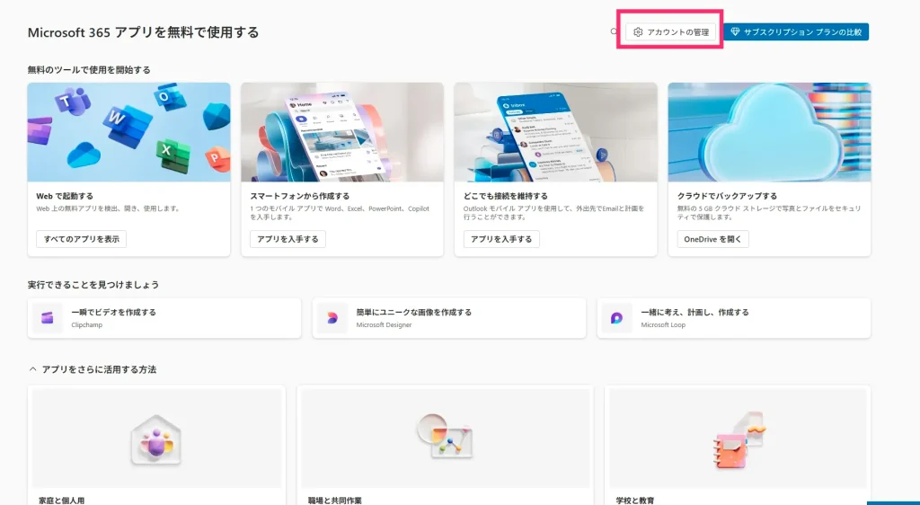Open the 学校と教育 card illustration

tap(738, 439)
